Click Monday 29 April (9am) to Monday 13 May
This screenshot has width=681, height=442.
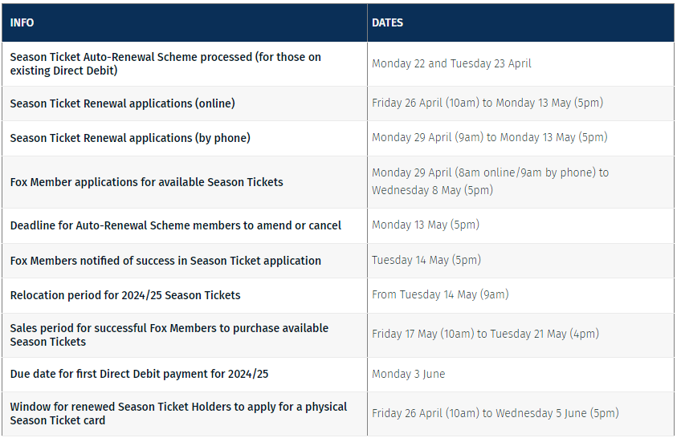coord(490,137)
